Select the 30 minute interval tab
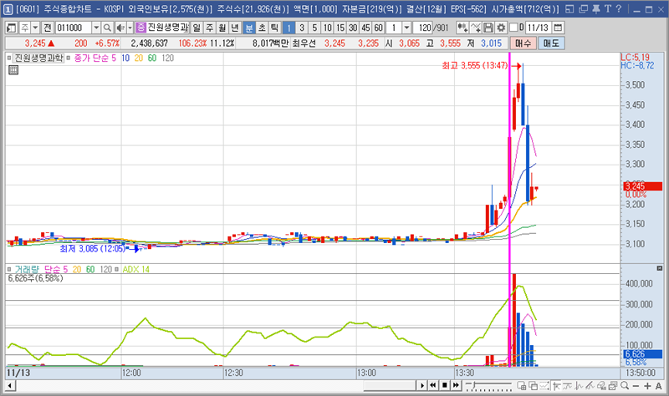The width and height of the screenshot is (669, 396). point(353,28)
